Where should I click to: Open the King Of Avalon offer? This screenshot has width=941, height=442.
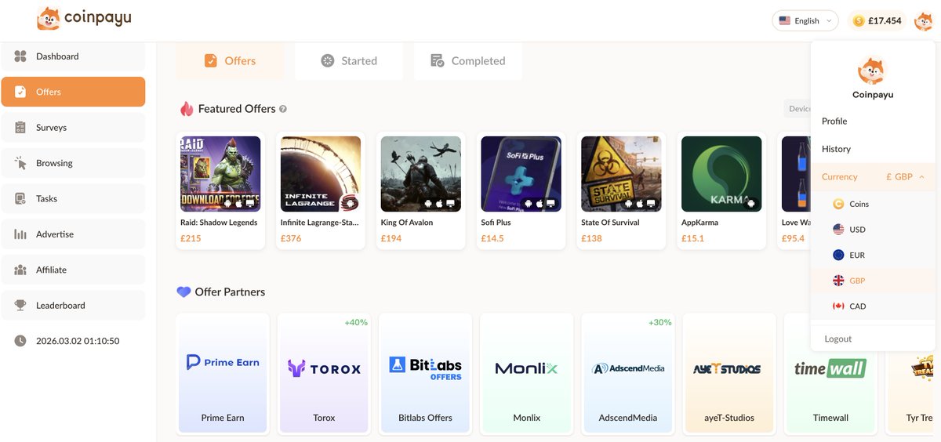pyautogui.click(x=421, y=190)
